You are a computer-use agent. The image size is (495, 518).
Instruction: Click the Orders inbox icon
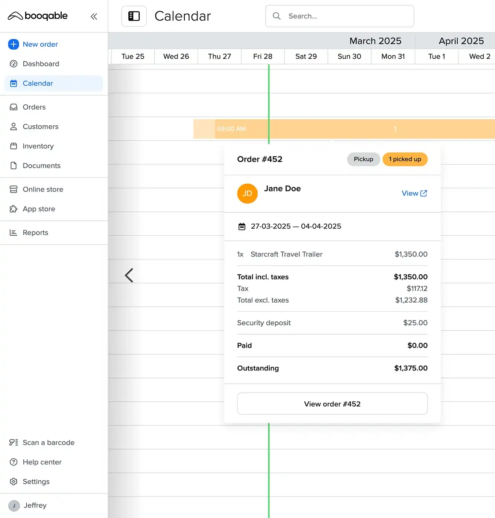14,107
